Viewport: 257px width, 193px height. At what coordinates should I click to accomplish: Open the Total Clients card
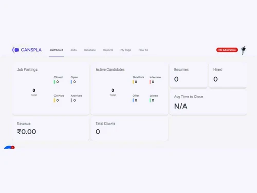[130, 129]
